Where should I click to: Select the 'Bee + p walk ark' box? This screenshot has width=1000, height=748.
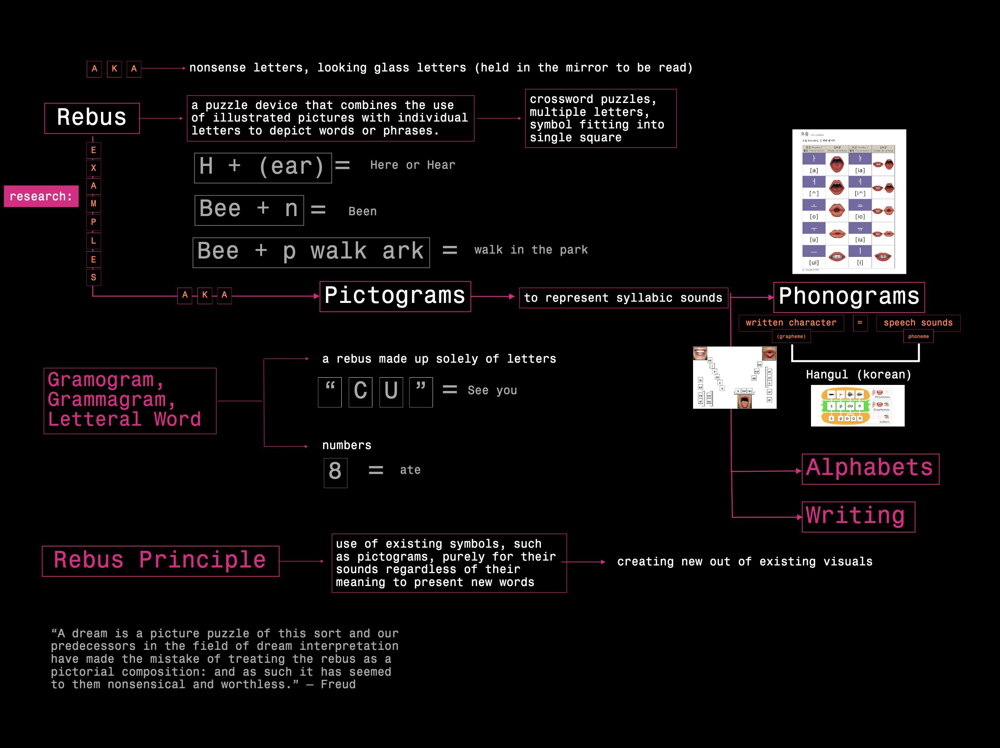click(x=311, y=253)
